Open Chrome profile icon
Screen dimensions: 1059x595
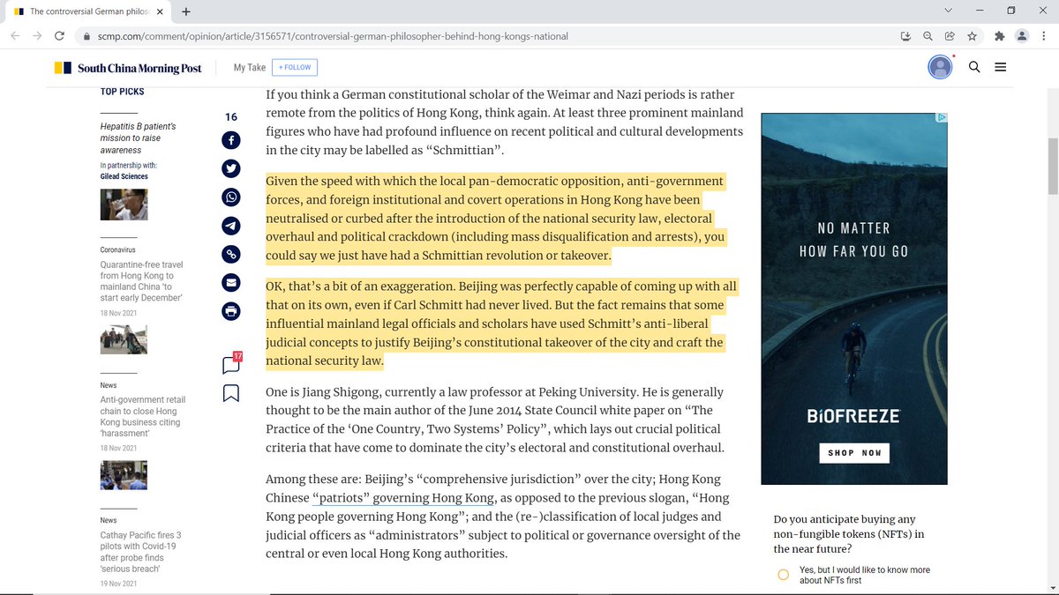(x=1022, y=36)
